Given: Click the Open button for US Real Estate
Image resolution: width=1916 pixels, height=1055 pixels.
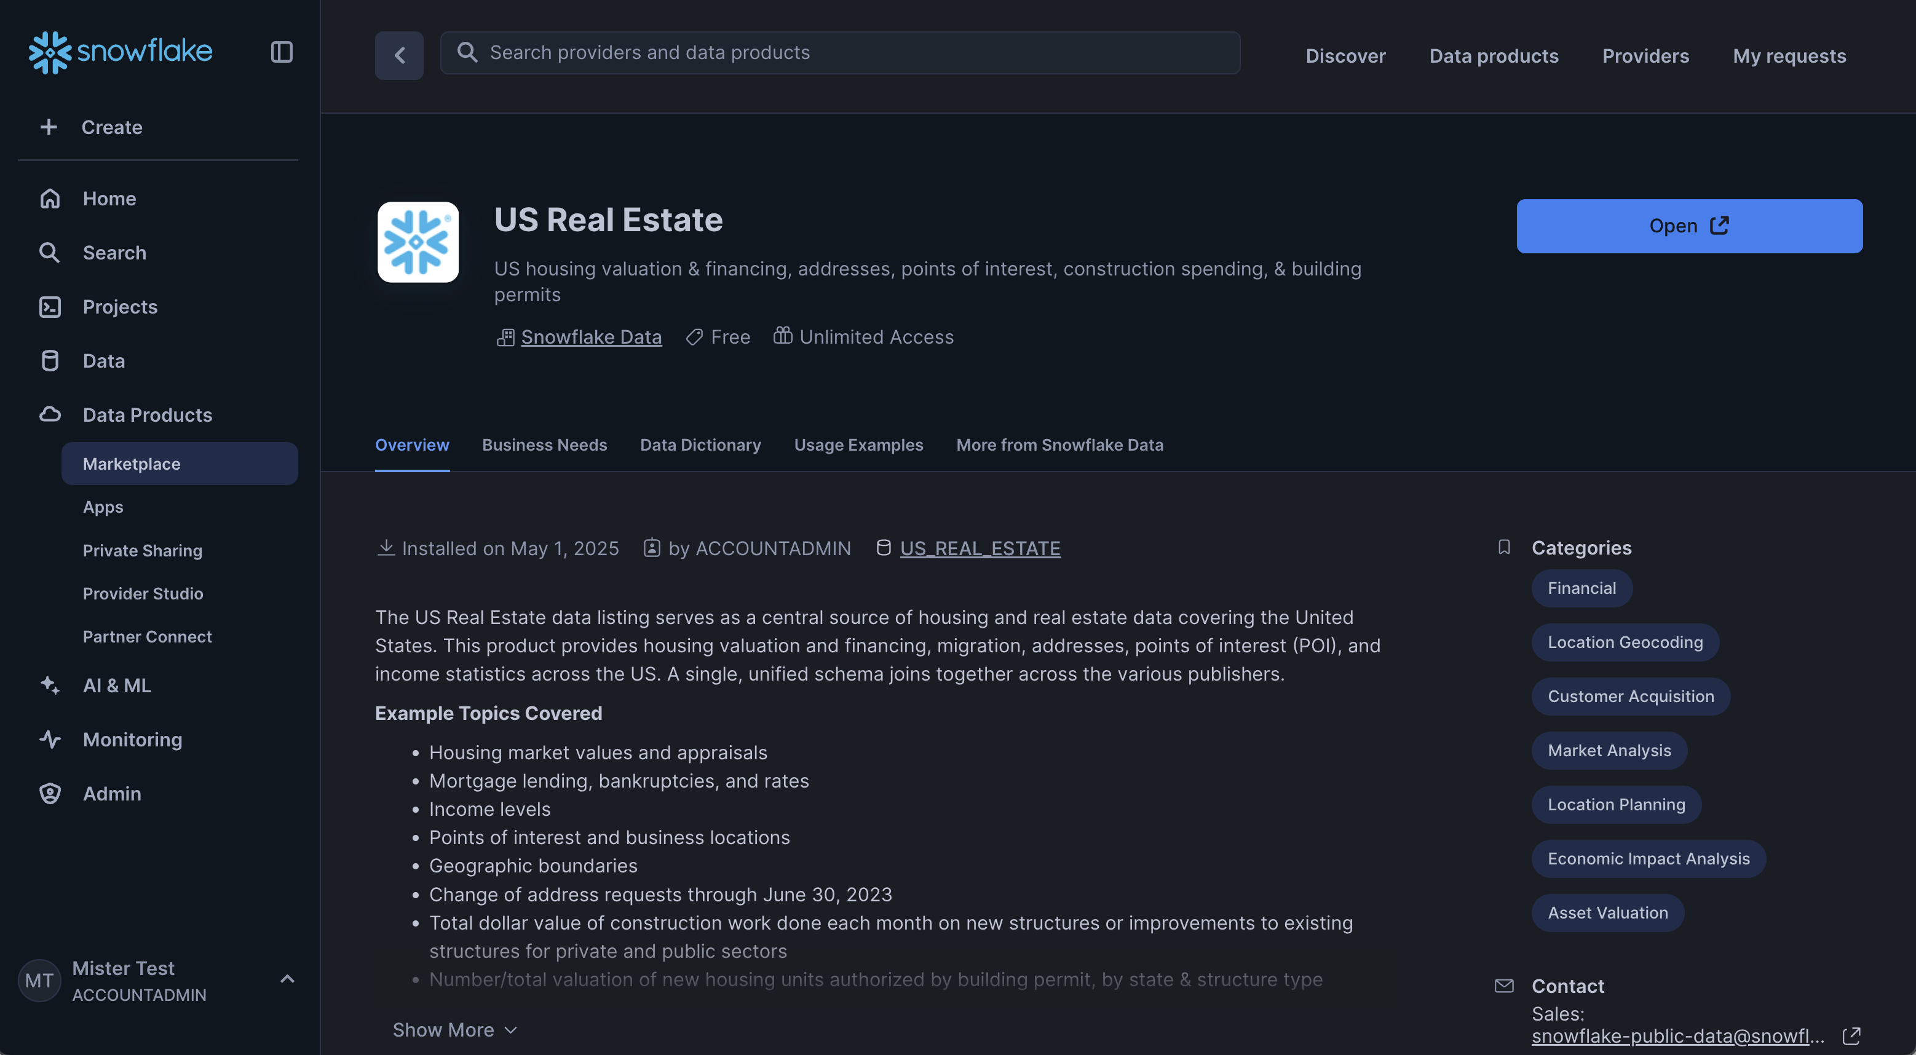Looking at the screenshot, I should point(1688,226).
